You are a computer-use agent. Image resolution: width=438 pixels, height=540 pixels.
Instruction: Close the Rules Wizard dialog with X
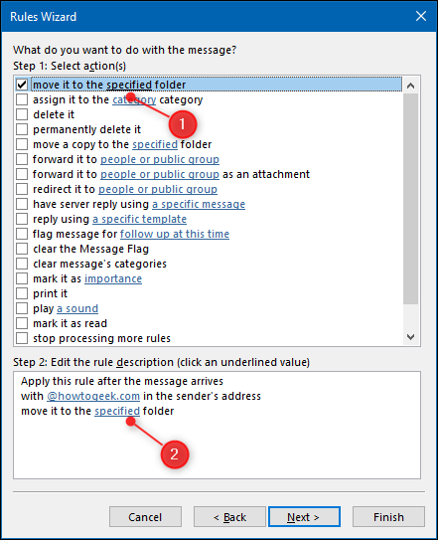click(421, 16)
